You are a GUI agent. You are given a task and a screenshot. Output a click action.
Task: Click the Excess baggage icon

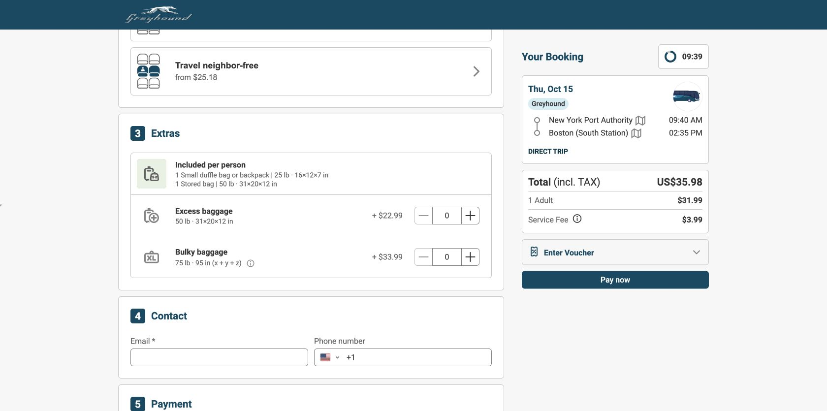point(152,216)
